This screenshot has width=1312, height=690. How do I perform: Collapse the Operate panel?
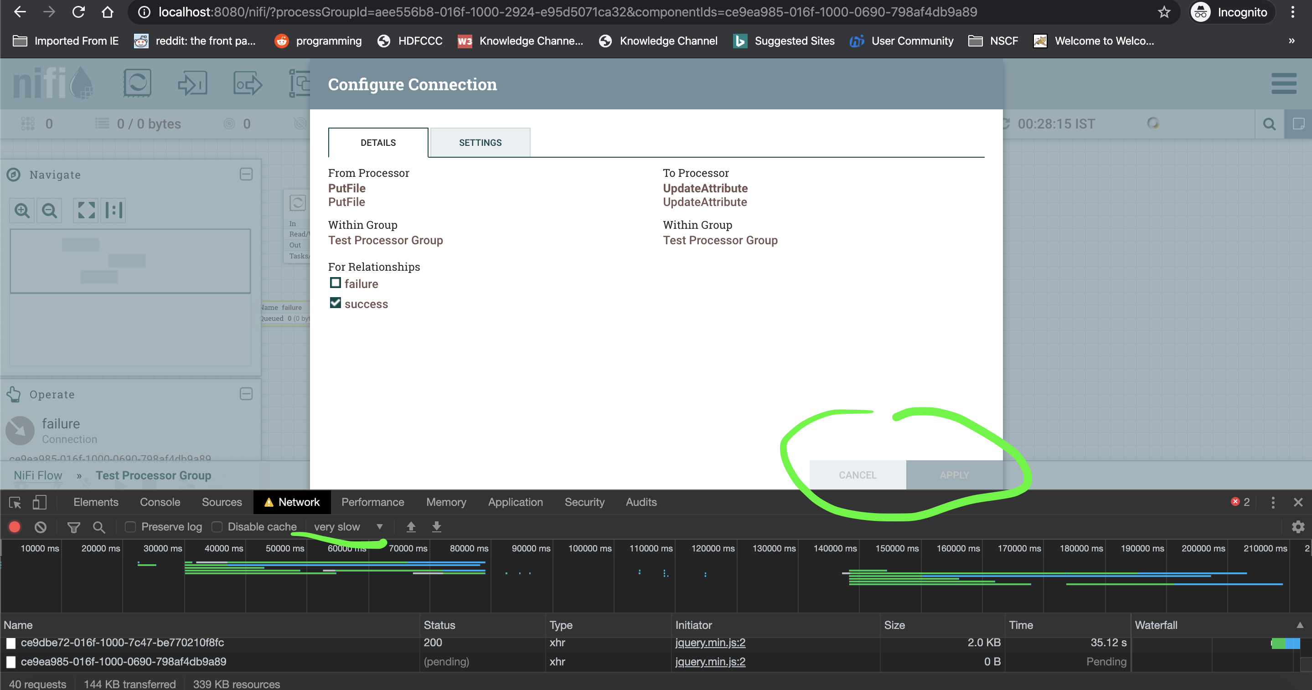246,394
